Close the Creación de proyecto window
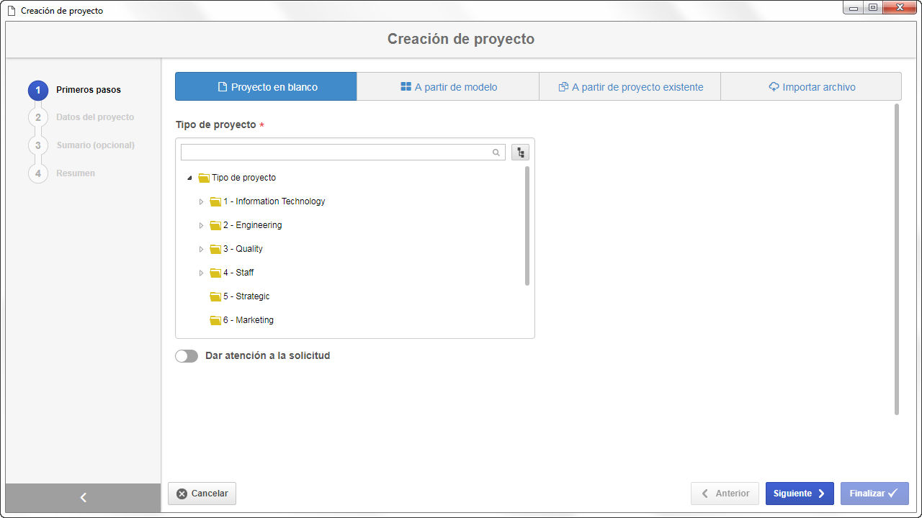Image resolution: width=922 pixels, height=518 pixels. (900, 7)
